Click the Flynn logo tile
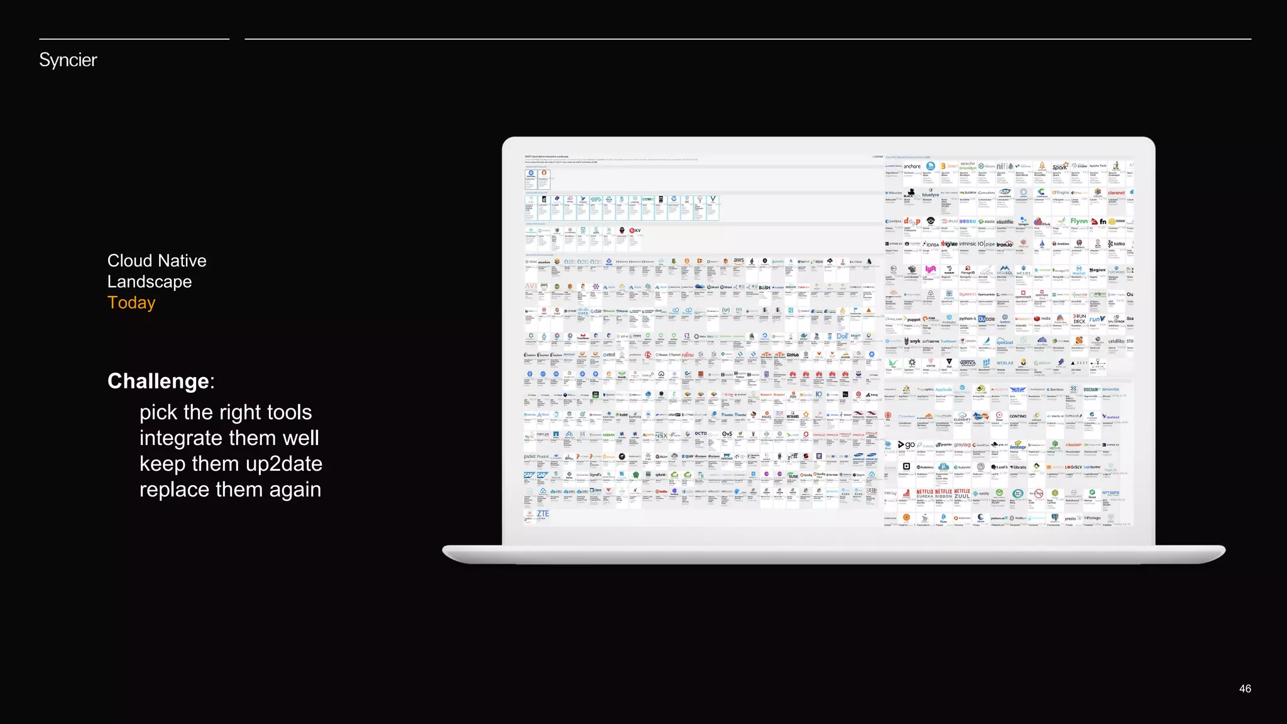 (x=1079, y=222)
